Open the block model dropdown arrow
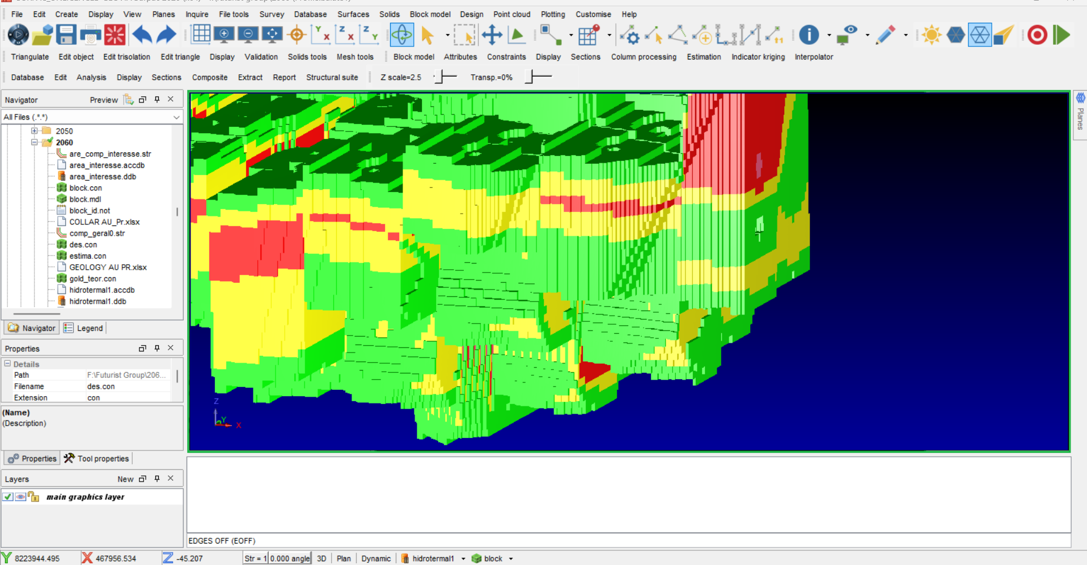Viewport: 1087px width, 565px height. (x=511, y=559)
